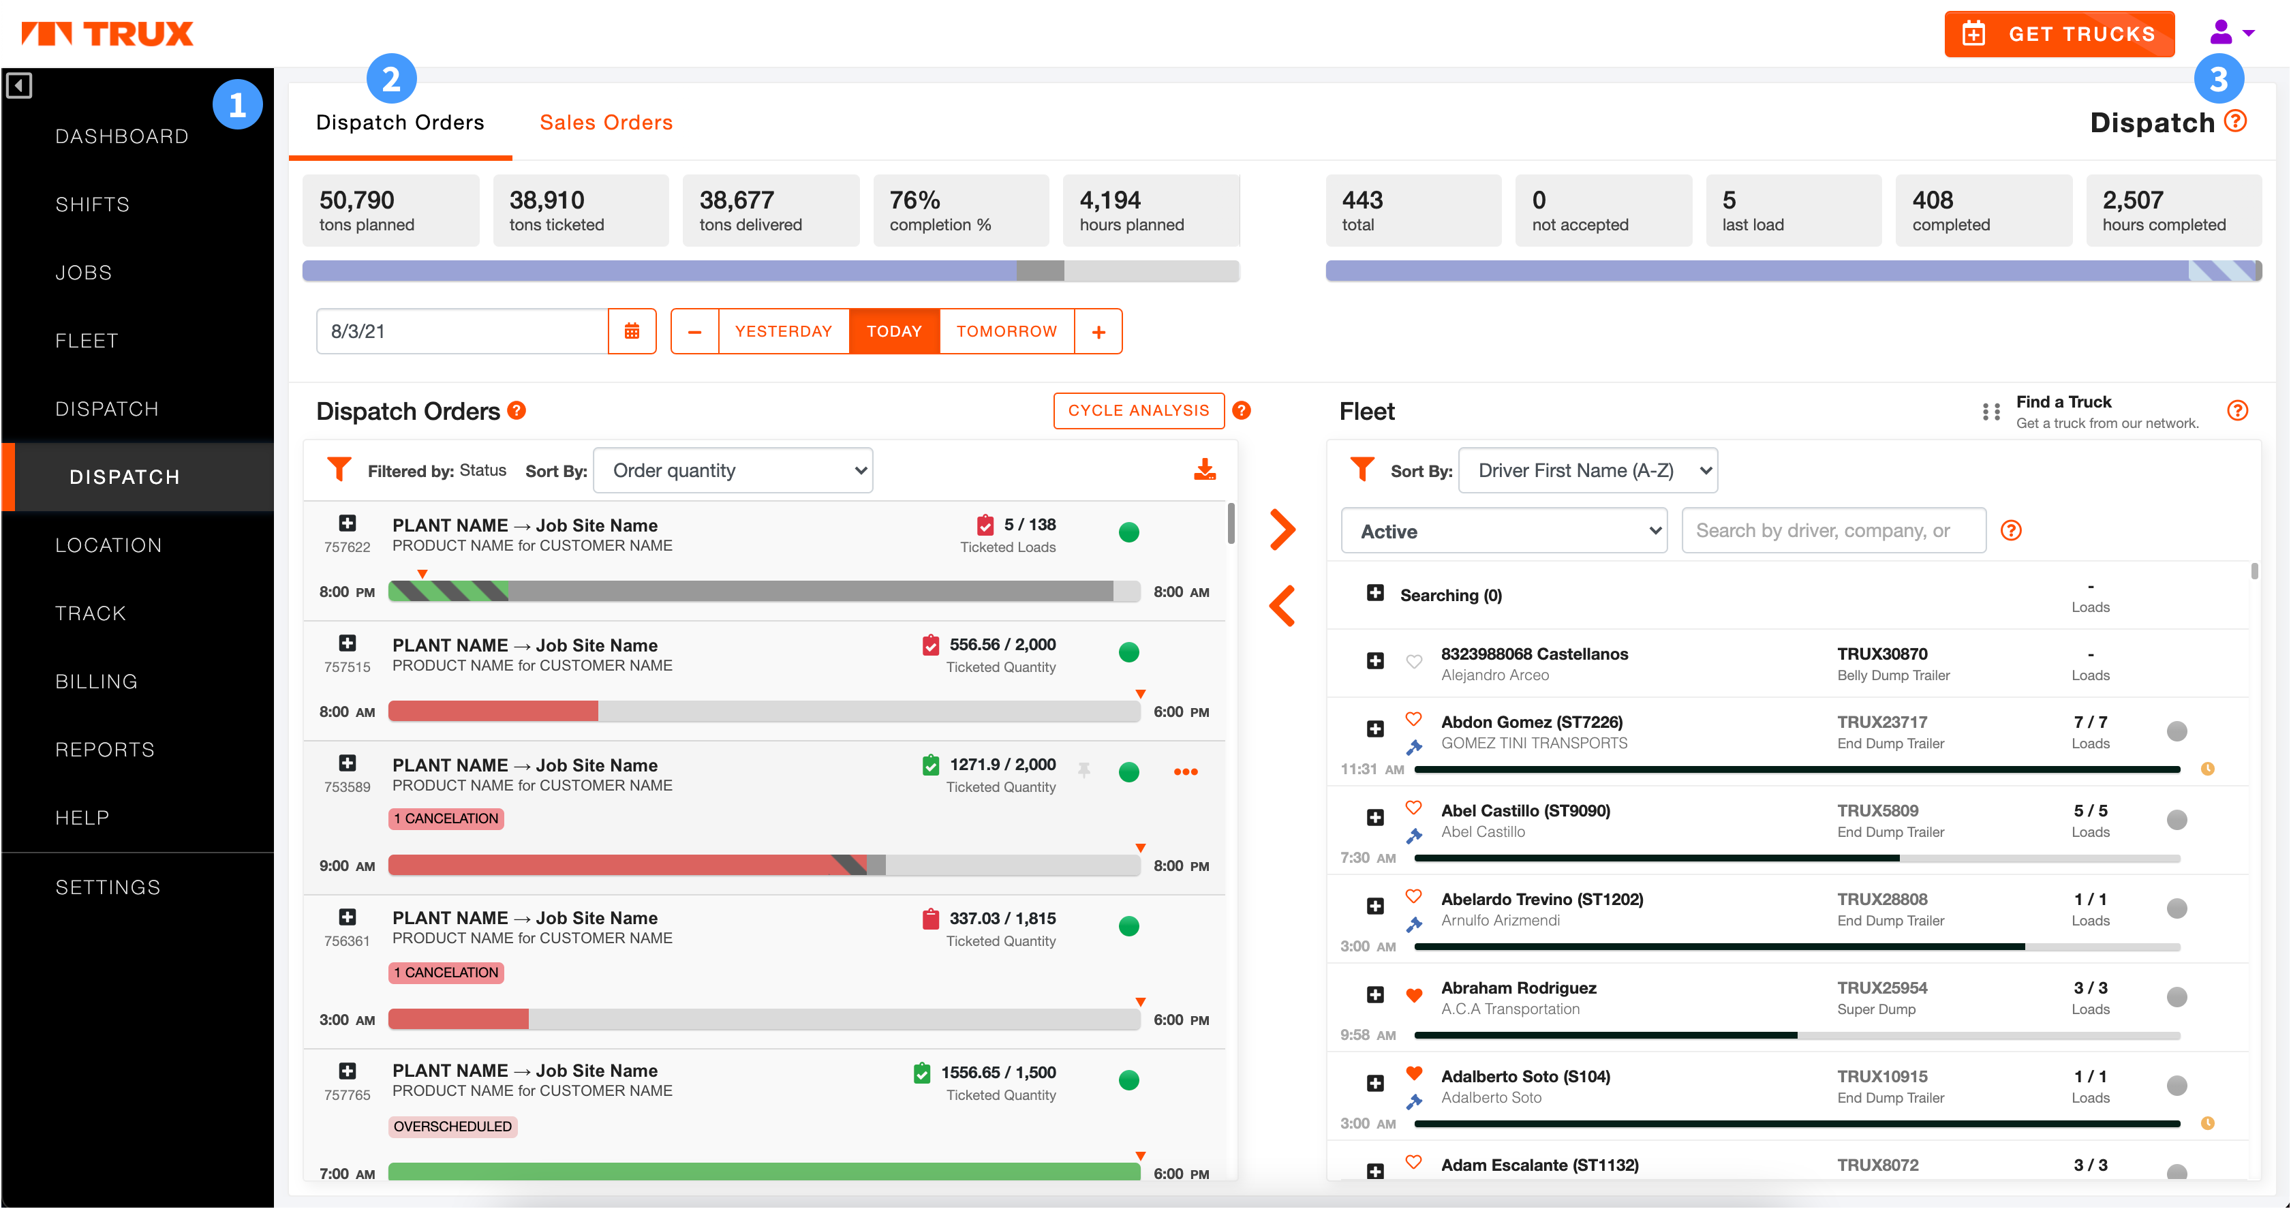Select the YESTERDAY date button
This screenshot has width=2291, height=1209.
coord(784,331)
